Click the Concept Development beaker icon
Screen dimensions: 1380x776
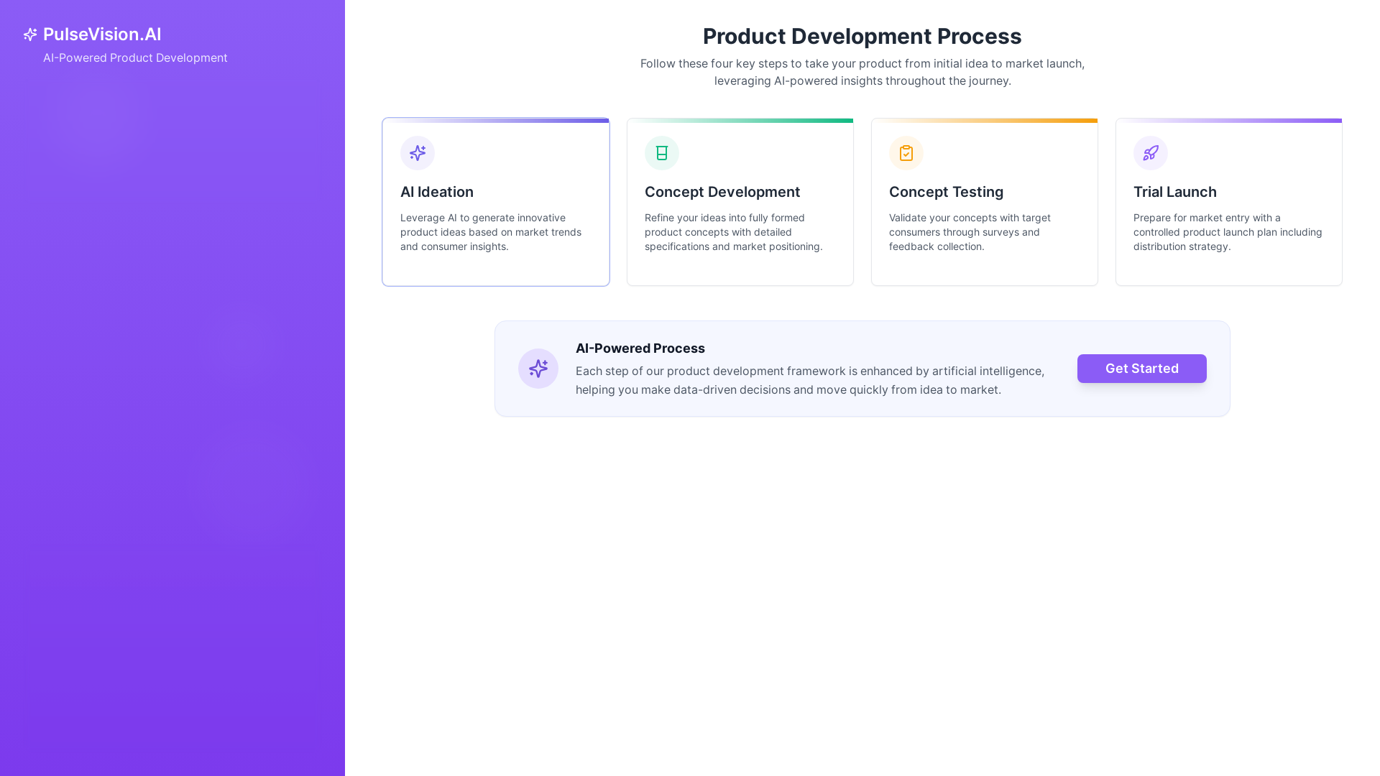(662, 153)
